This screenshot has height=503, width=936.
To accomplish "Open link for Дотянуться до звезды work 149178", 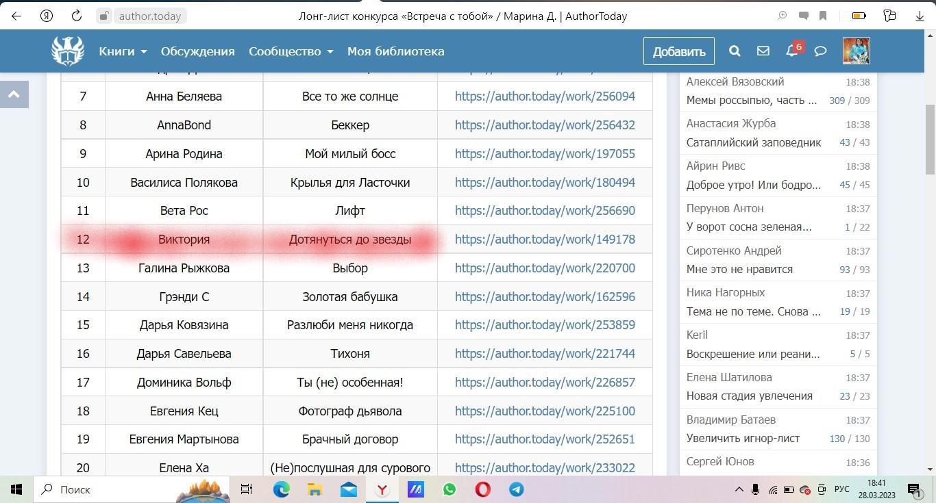I will [x=545, y=240].
